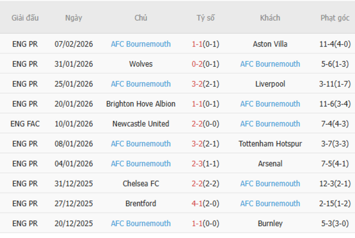355x238 pixels.
Task: Open the Tottenham Hotspur team link
Action: click(270, 144)
